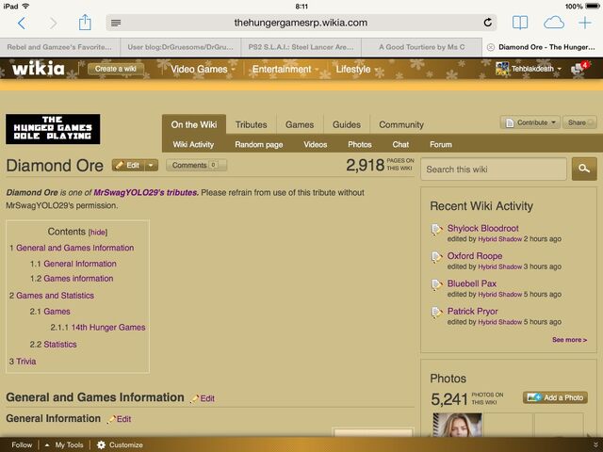Image resolution: width=603 pixels, height=452 pixels.
Task: Open Chat submenu item
Action: [x=400, y=144]
